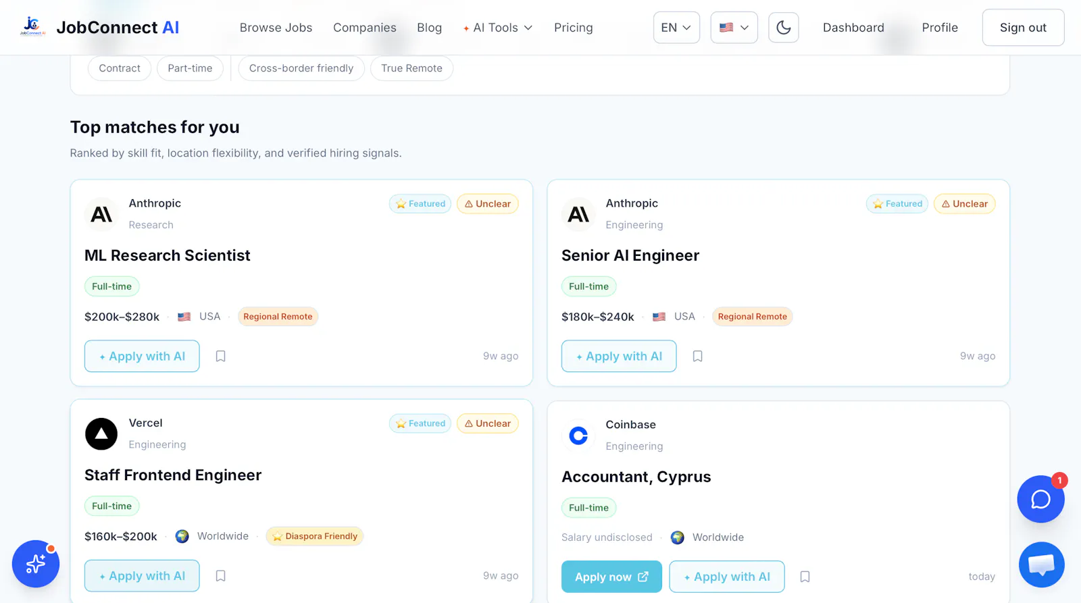The width and height of the screenshot is (1081, 603).
Task: Click Regional Remote tag on Senior AI Engineer
Action: tap(753, 317)
